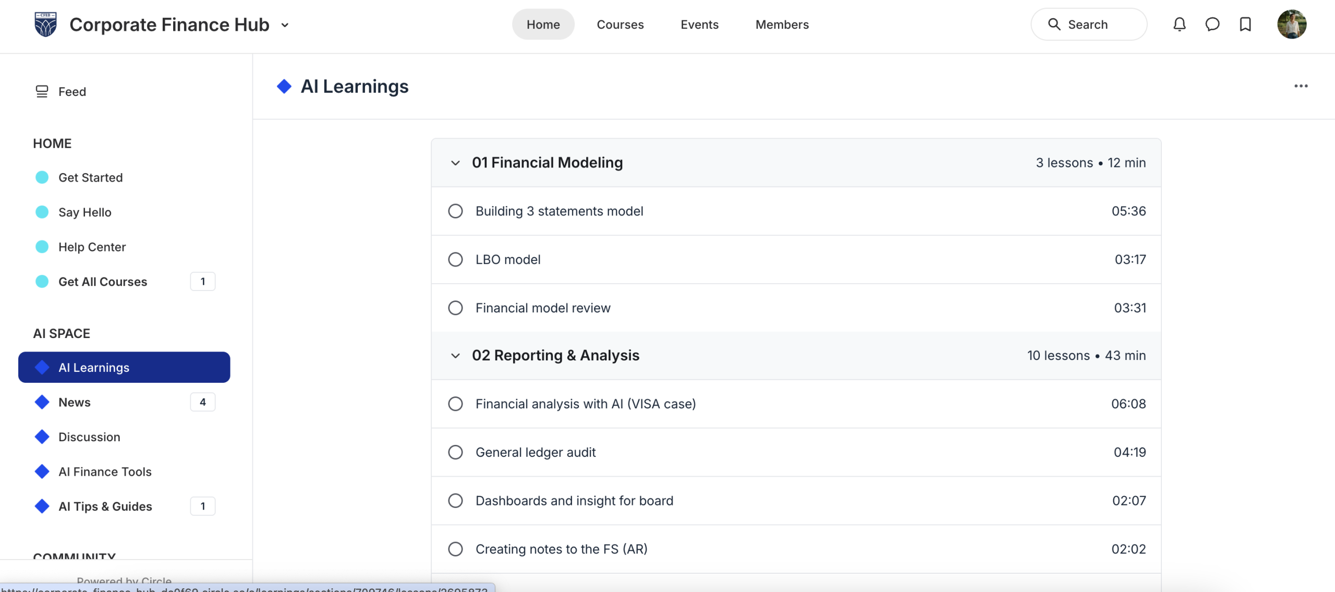Click the Feed icon in sidebar
Image resolution: width=1335 pixels, height=592 pixels.
(x=42, y=92)
